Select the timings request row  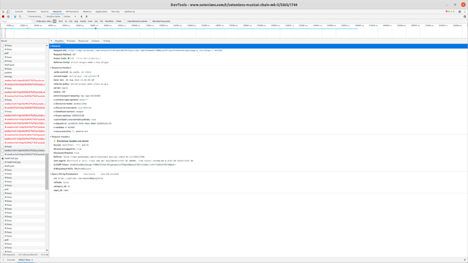[x=23, y=77]
